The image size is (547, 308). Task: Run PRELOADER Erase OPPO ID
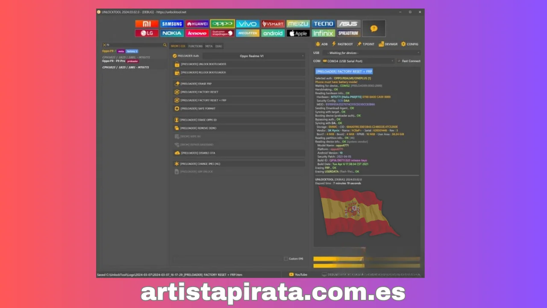click(x=239, y=120)
